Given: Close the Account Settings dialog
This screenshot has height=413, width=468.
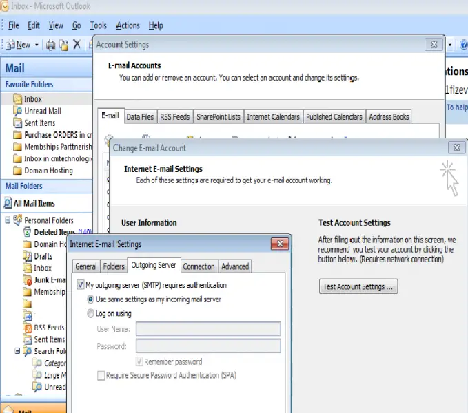Looking at the screenshot, I should [x=434, y=45].
